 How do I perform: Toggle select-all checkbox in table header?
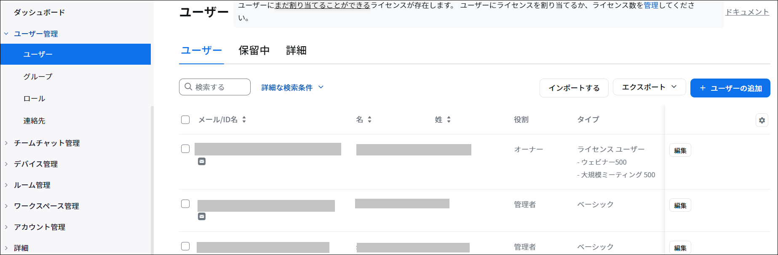coord(185,120)
